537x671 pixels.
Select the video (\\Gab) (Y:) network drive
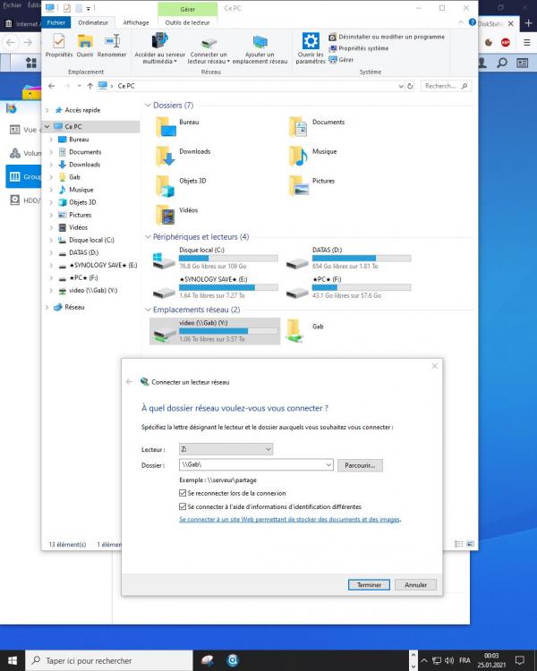click(215, 331)
